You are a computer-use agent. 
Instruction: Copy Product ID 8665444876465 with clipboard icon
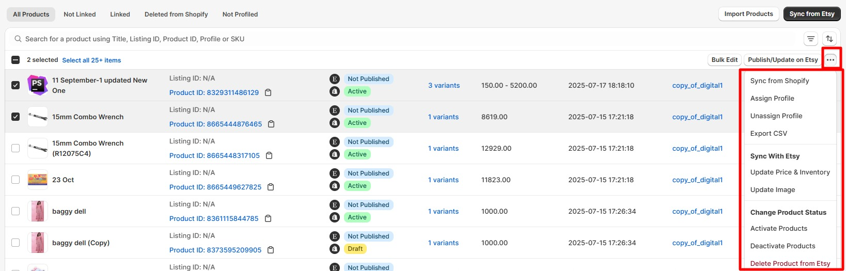pos(271,124)
